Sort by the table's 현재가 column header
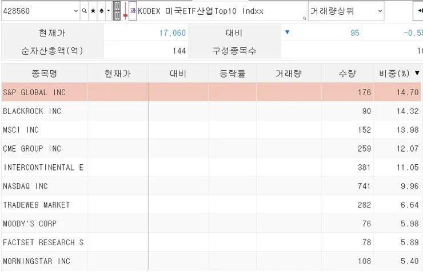 [118, 73]
